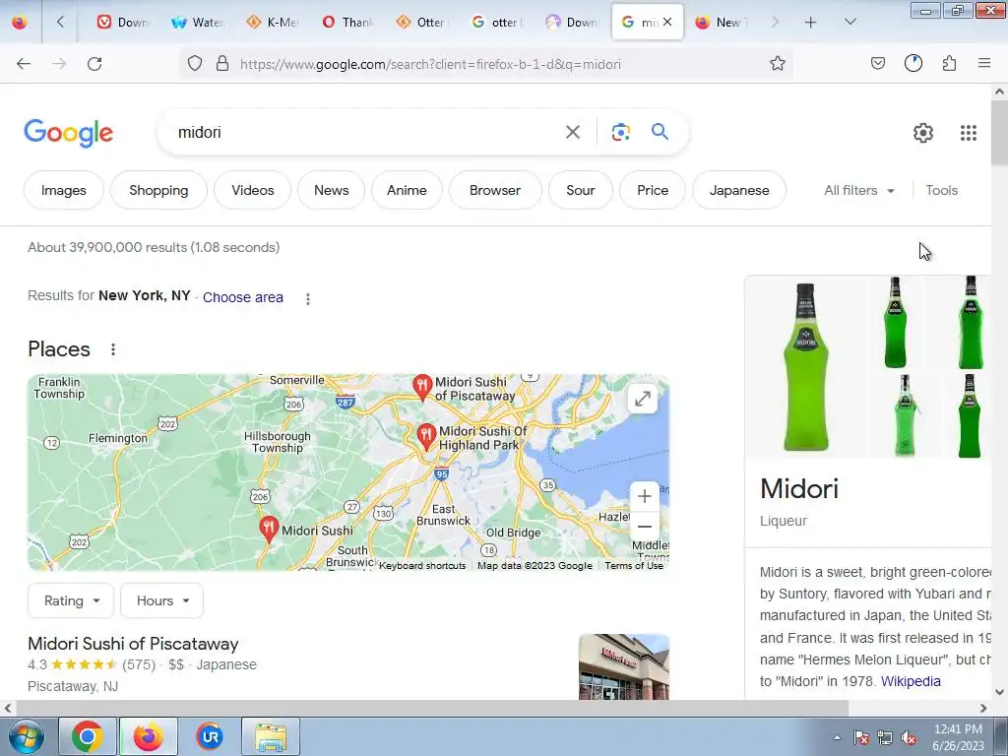Go back to previous page
Image resolution: width=1008 pixels, height=756 pixels.
(x=24, y=64)
